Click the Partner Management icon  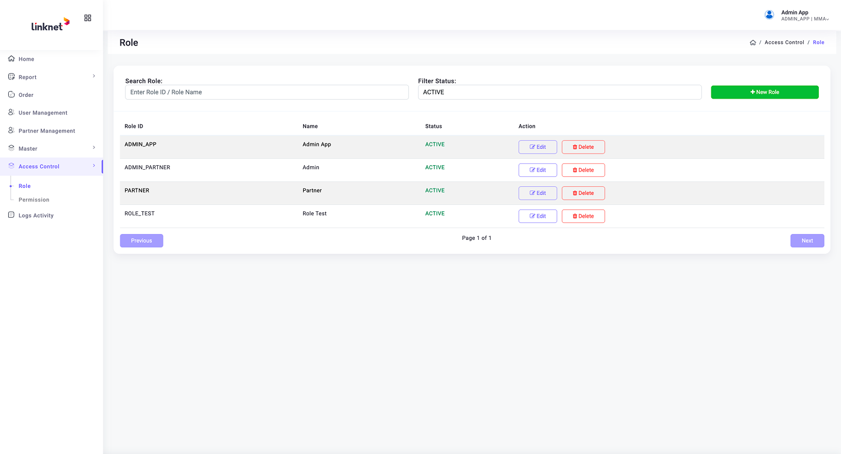(x=12, y=130)
